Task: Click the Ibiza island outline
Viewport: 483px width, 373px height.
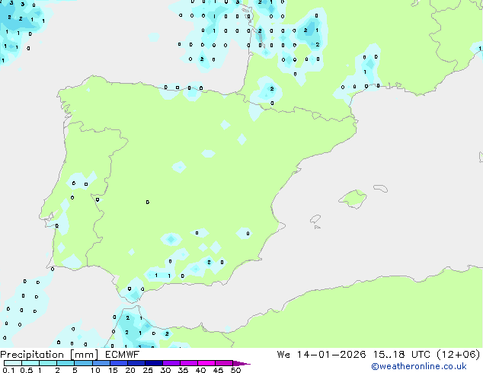Action: coord(315,219)
